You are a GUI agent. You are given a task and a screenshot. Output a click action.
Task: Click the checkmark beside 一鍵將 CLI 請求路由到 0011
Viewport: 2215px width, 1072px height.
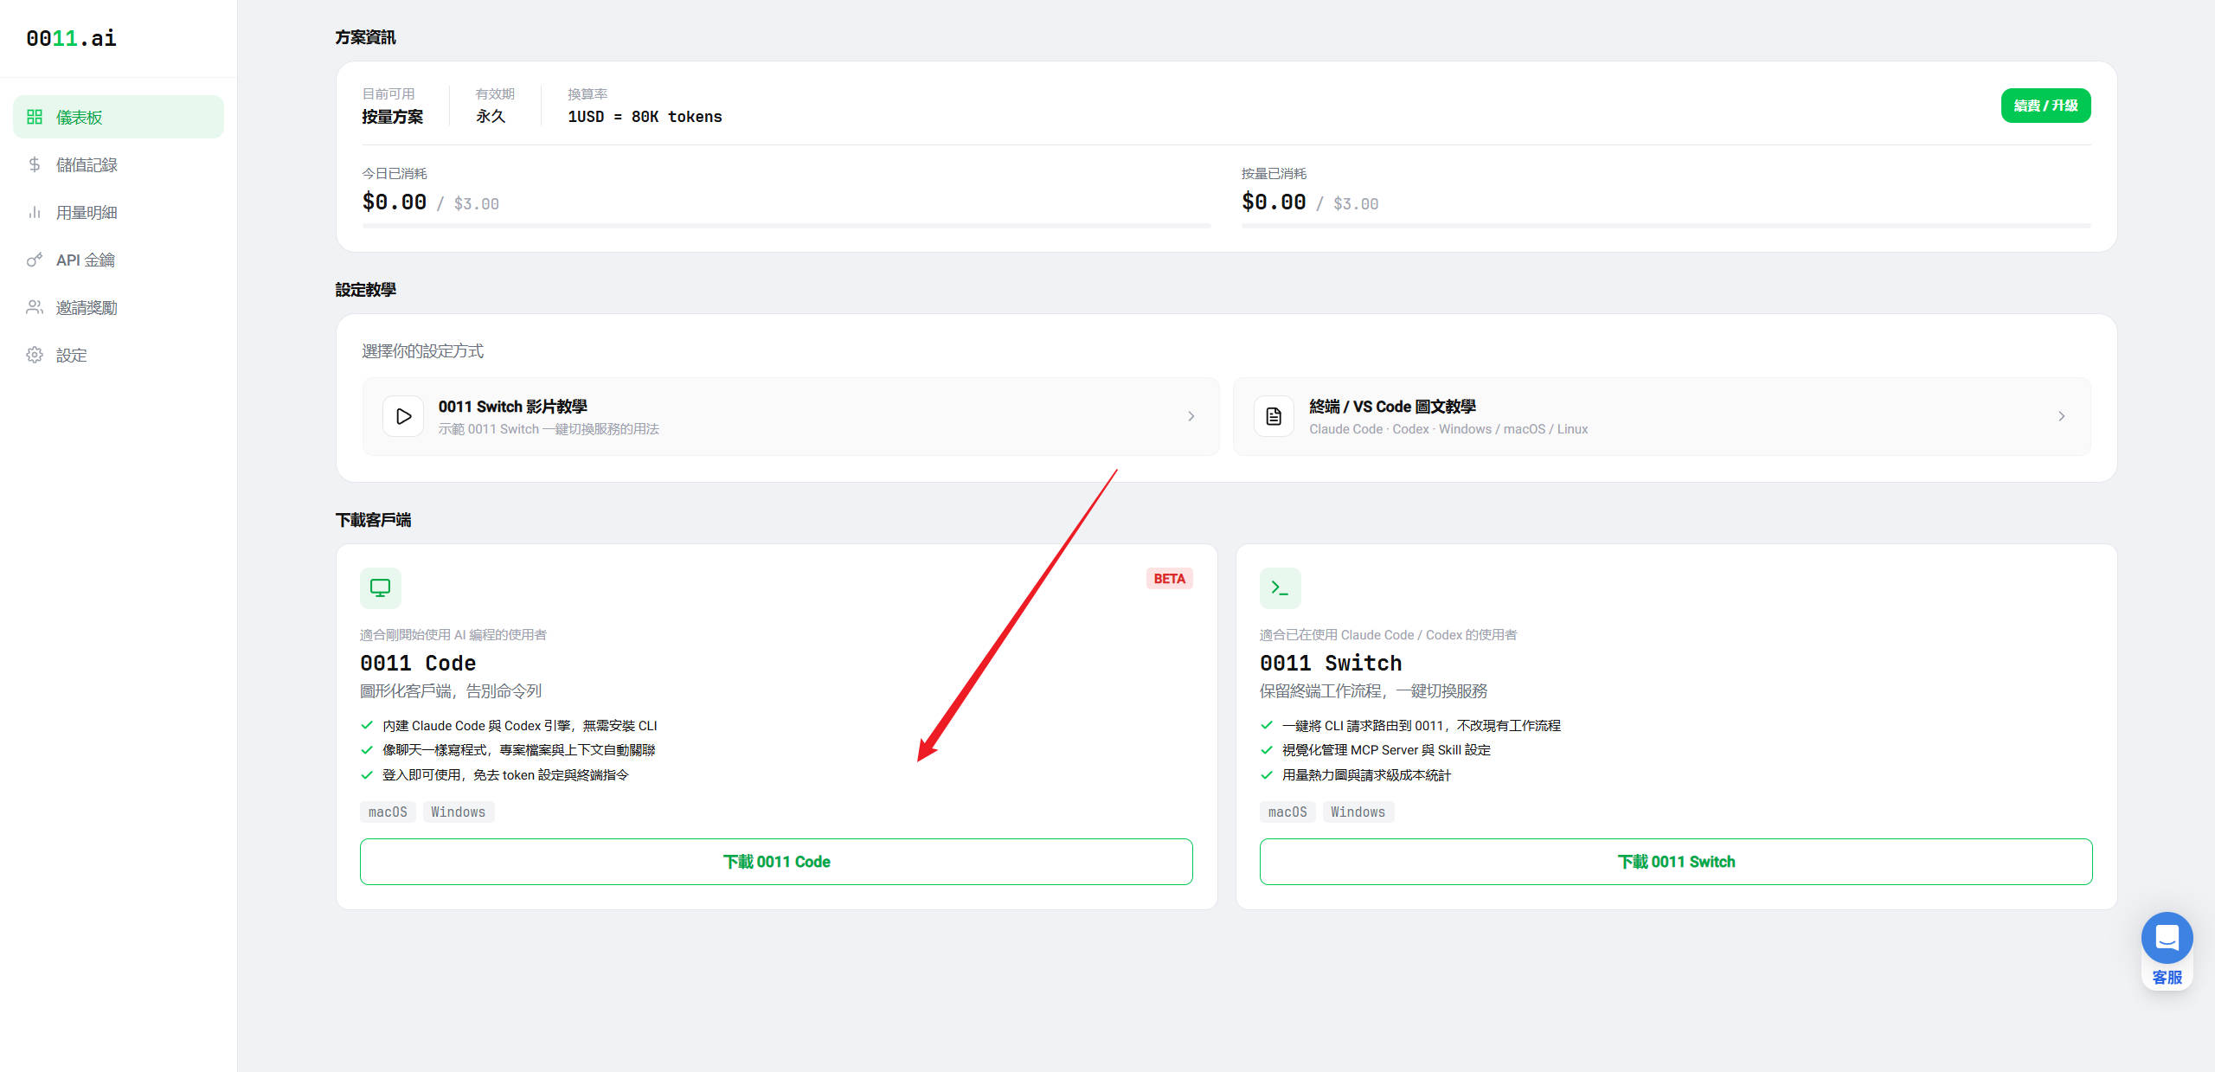click(1267, 725)
